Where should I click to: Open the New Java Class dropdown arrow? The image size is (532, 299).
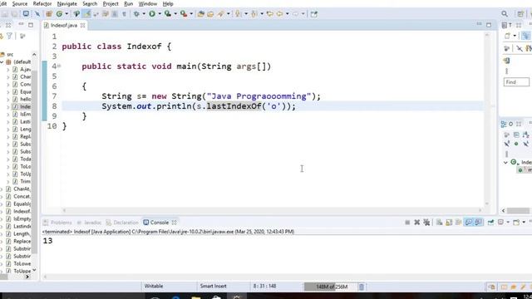click(66, 14)
